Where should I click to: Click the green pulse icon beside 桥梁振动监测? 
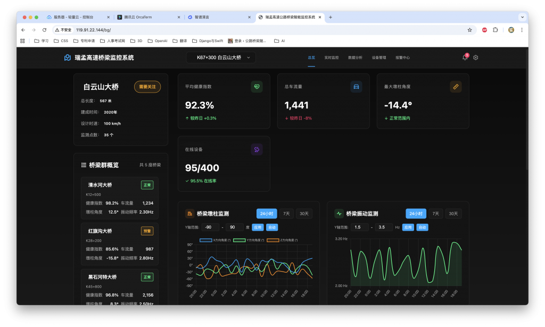click(339, 214)
